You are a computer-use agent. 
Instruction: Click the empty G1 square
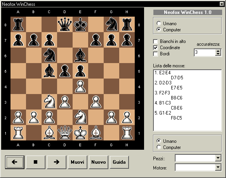(x=111, y=133)
